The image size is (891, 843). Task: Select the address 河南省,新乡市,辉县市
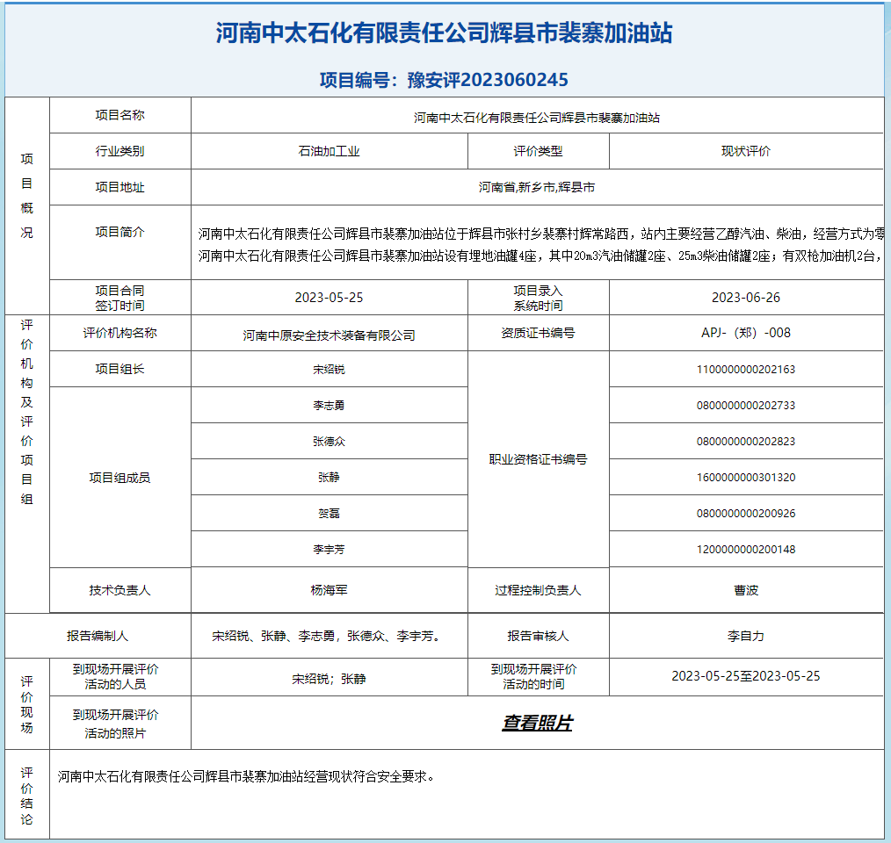pos(536,187)
